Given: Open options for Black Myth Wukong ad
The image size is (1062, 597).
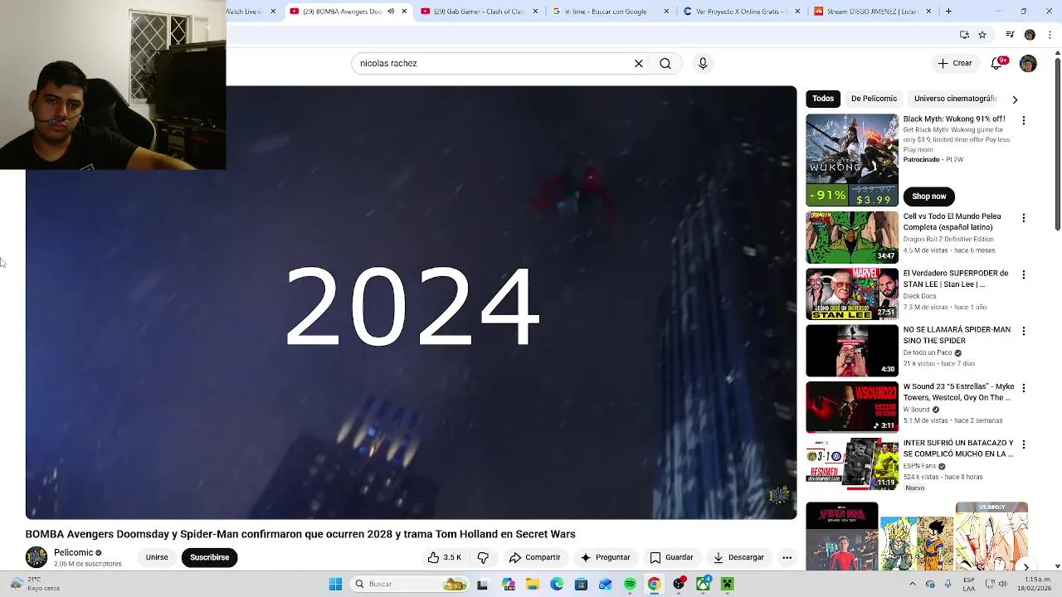Looking at the screenshot, I should [x=1024, y=120].
